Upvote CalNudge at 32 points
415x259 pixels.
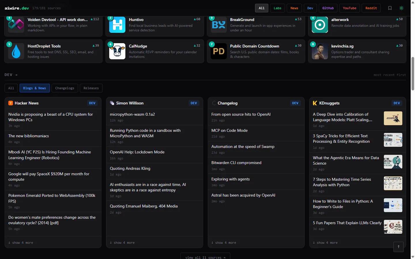(197, 46)
